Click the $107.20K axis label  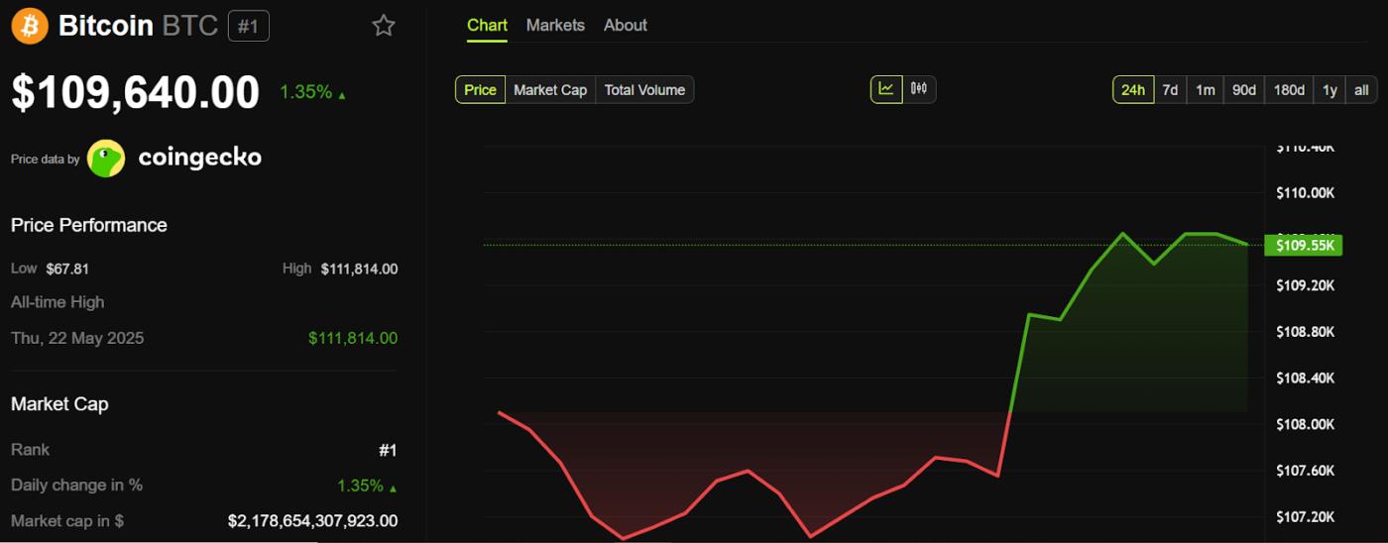pyautogui.click(x=1305, y=516)
